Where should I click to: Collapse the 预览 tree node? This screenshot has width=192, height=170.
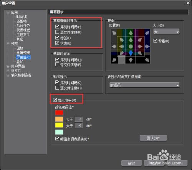(x=8, y=44)
